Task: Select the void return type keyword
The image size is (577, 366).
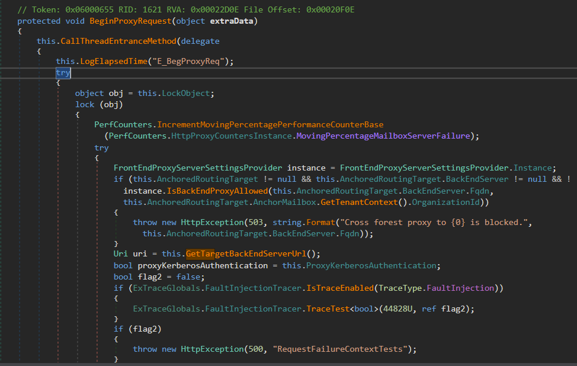Action: 75,21
